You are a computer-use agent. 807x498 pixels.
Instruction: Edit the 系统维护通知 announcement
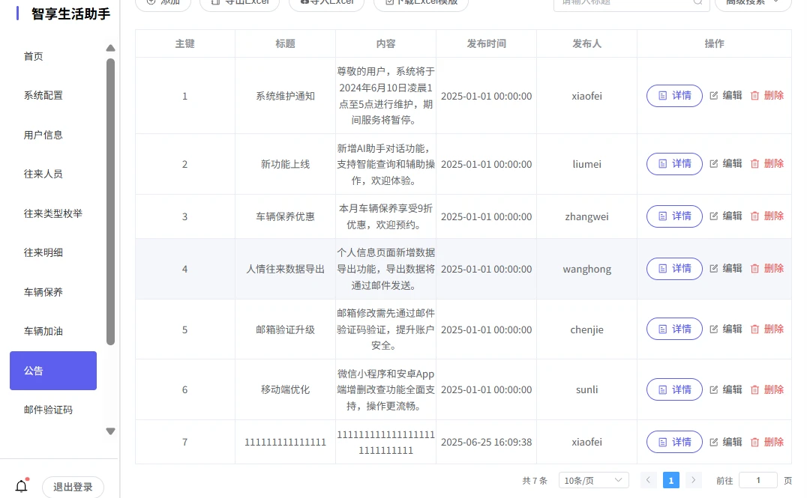pyautogui.click(x=726, y=96)
